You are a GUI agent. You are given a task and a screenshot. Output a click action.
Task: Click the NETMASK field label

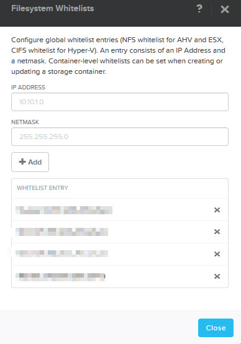pyautogui.click(x=25, y=122)
